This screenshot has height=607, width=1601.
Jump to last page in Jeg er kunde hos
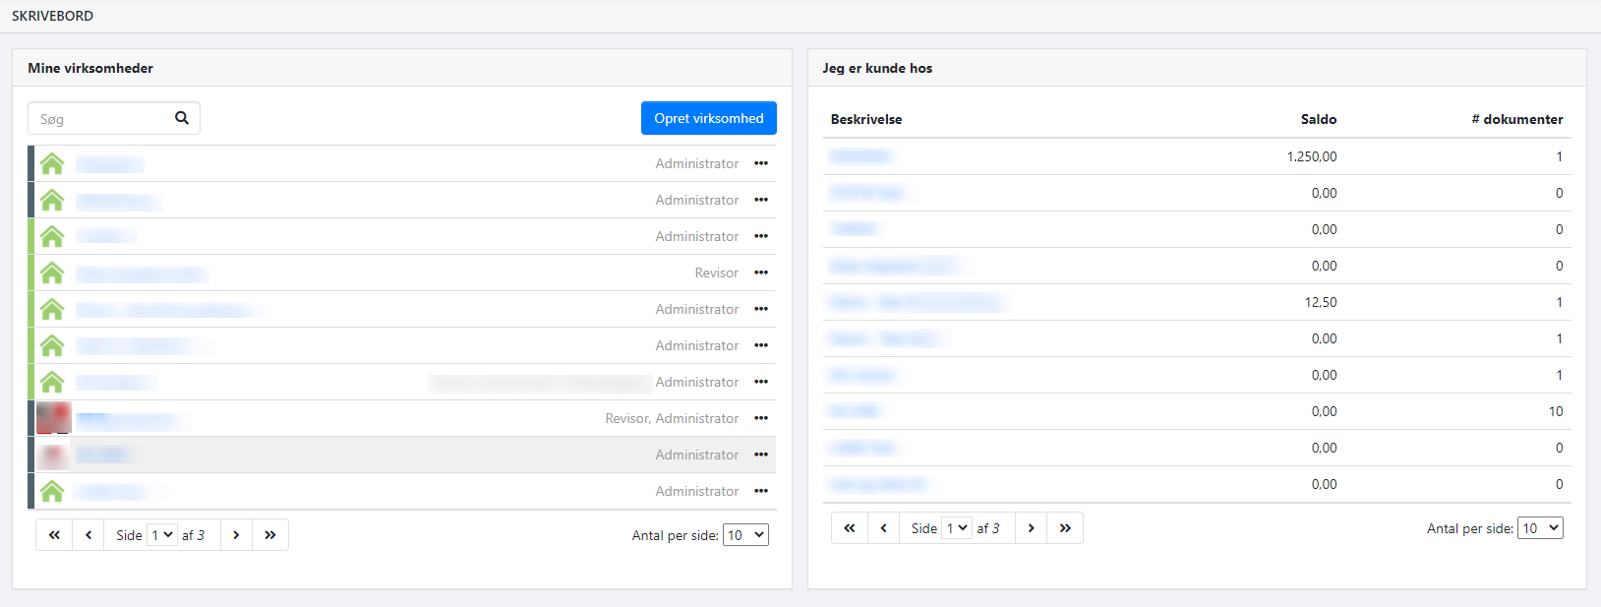[x=1065, y=528]
